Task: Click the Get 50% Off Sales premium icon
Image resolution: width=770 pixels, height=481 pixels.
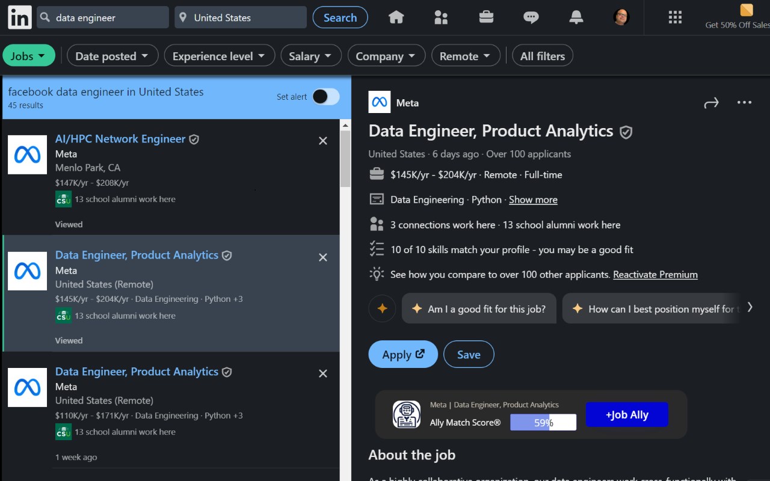Action: click(746, 10)
